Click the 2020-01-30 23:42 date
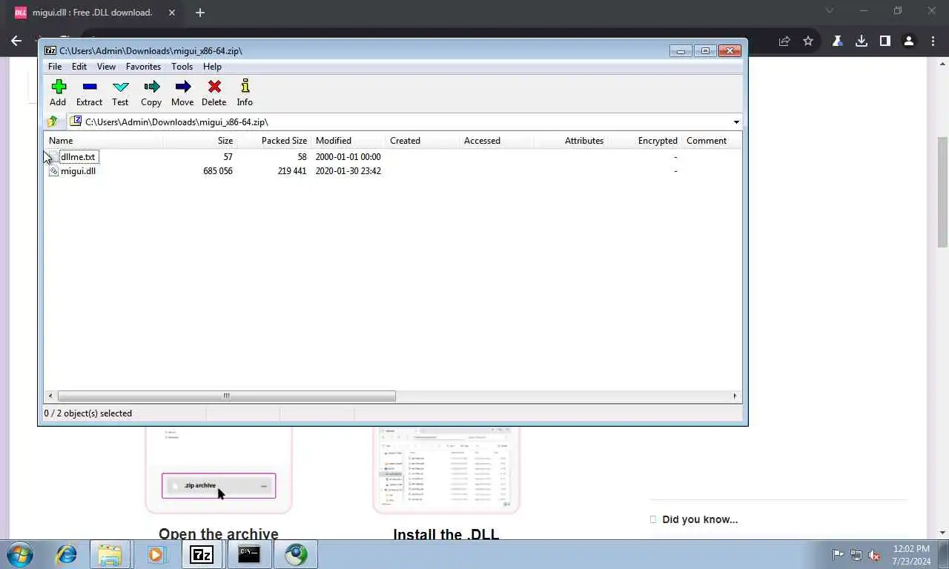 348,171
